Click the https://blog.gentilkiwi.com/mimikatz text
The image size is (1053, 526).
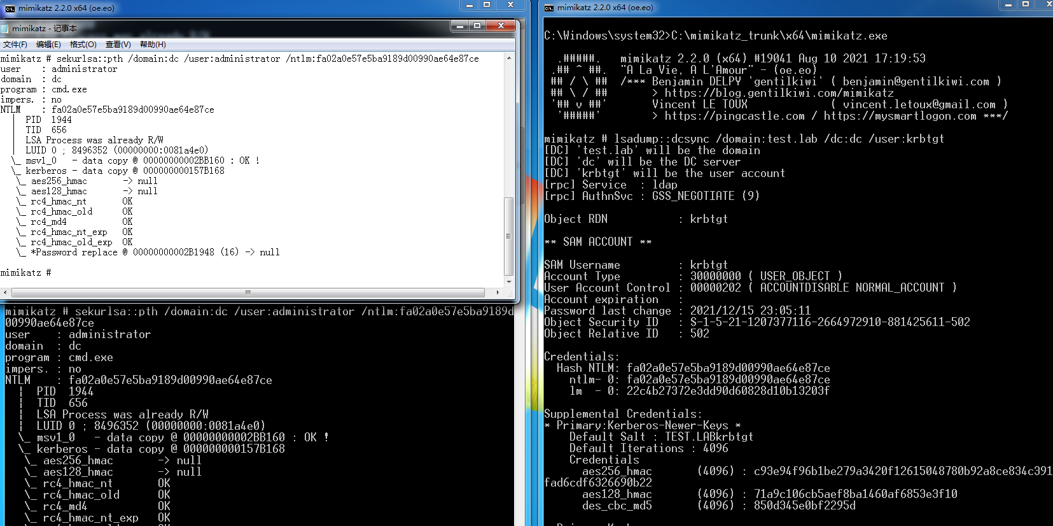pos(779,93)
